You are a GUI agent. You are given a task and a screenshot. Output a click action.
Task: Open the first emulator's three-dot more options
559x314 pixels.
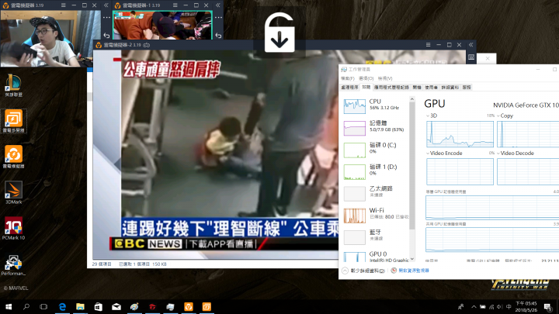106,17
